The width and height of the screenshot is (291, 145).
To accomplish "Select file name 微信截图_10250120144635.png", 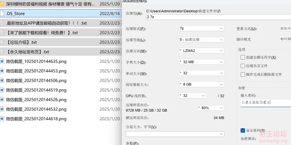I will coord(36,61).
